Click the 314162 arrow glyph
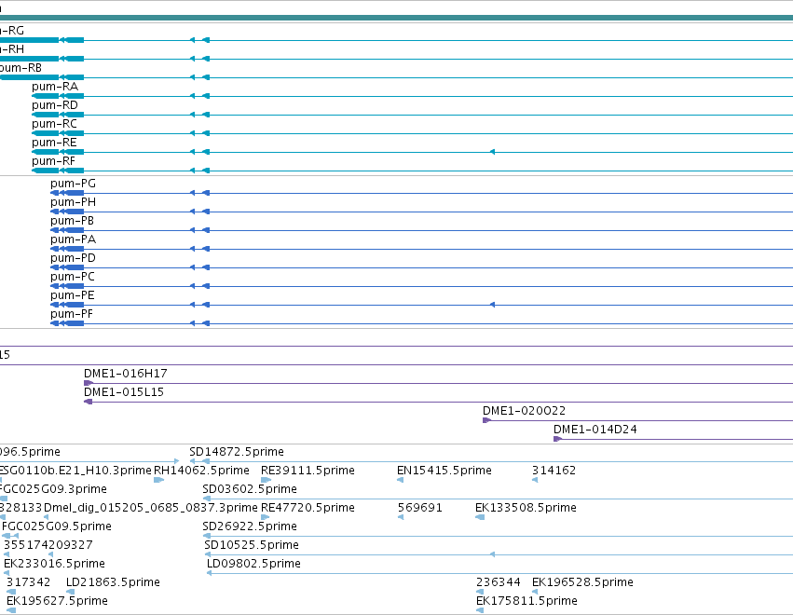 pyautogui.click(x=535, y=480)
